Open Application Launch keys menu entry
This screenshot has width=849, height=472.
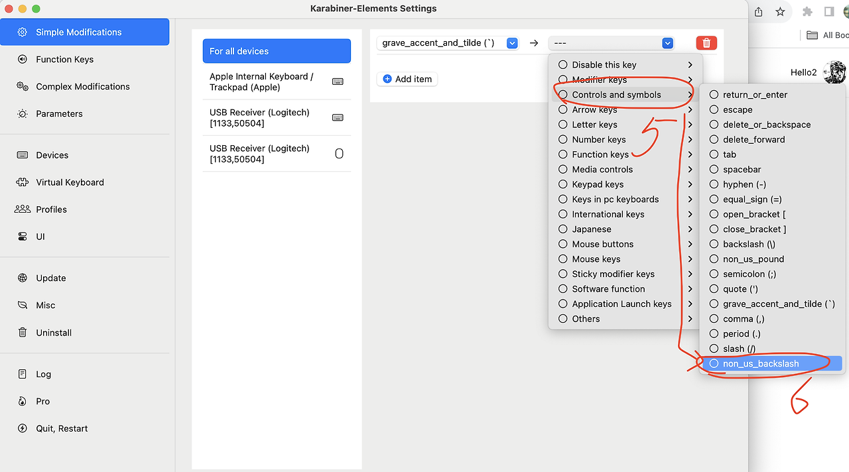(624, 304)
